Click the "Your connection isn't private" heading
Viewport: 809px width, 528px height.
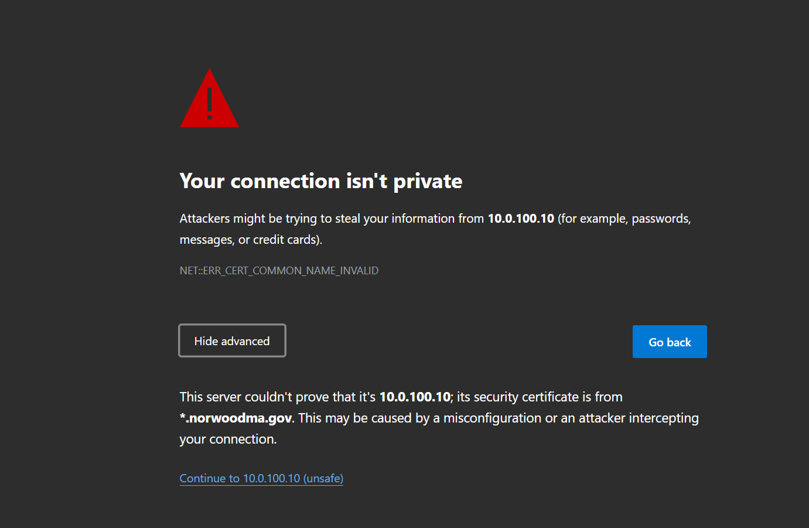point(320,181)
